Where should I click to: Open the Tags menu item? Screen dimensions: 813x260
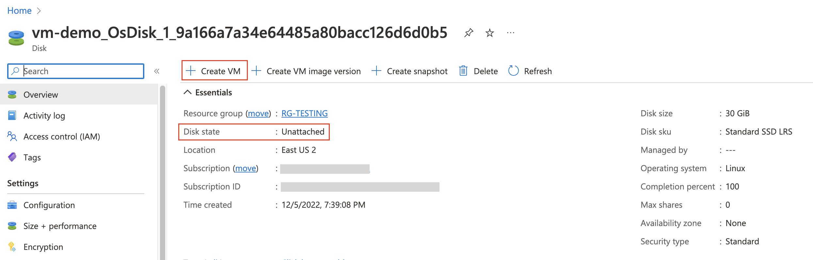click(32, 157)
